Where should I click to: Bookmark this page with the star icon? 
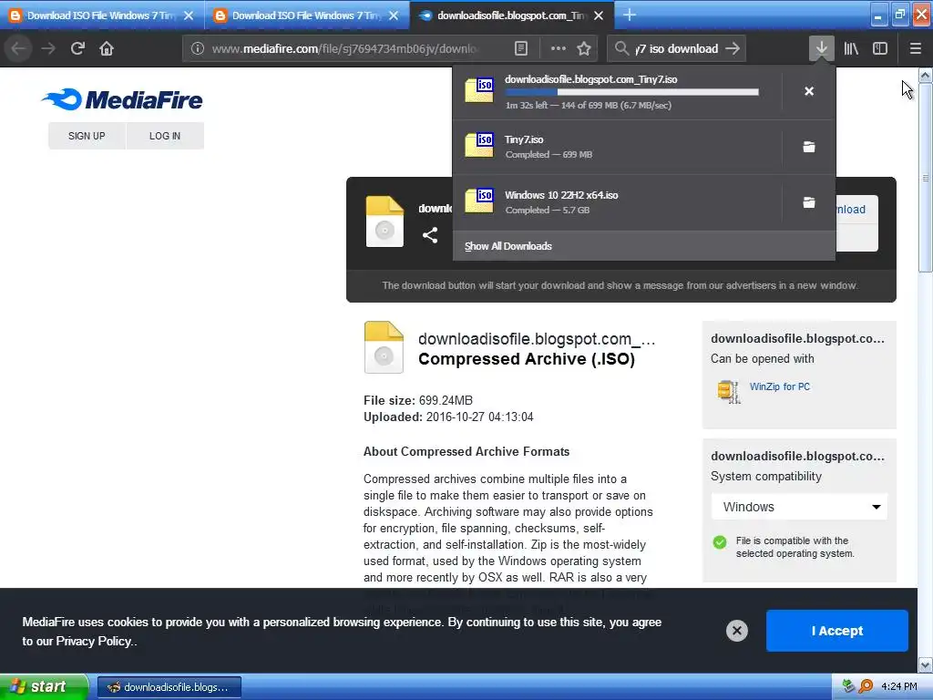[584, 48]
